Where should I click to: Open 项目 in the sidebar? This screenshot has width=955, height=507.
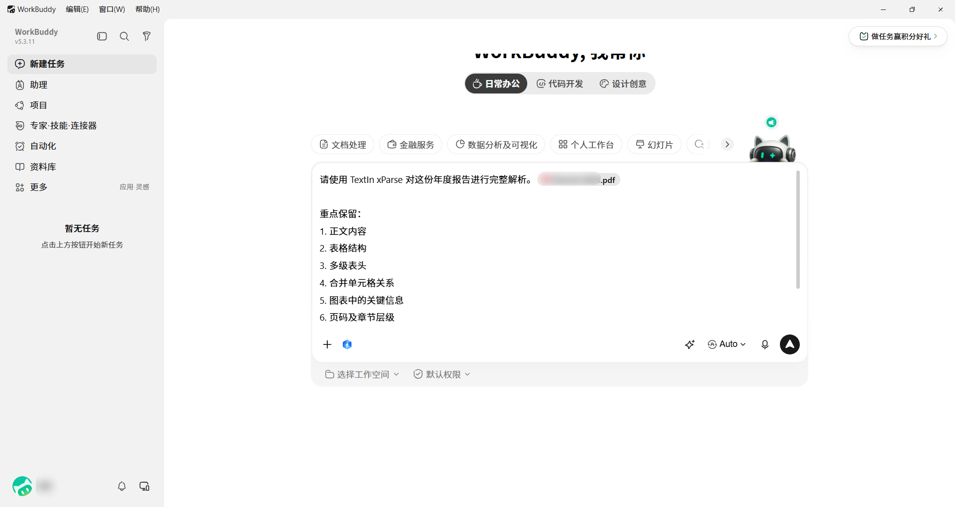coord(82,105)
